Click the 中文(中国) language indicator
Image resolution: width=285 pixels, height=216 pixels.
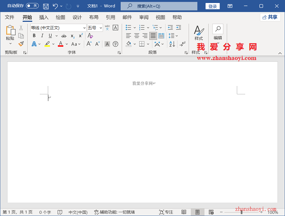point(78,212)
